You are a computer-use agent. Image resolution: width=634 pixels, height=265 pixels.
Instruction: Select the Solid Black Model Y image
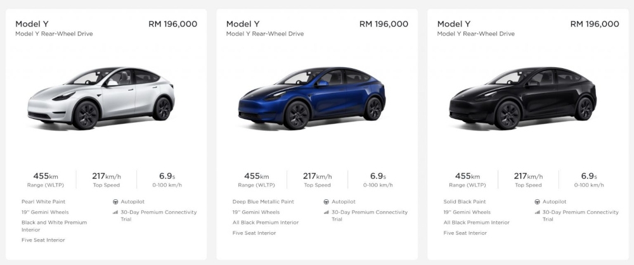click(x=522, y=95)
